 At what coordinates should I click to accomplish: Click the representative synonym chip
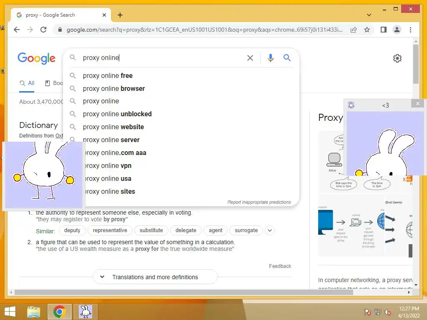[110, 230]
